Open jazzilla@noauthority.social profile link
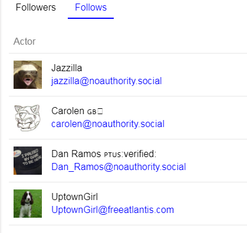247x233 pixels. point(107,81)
